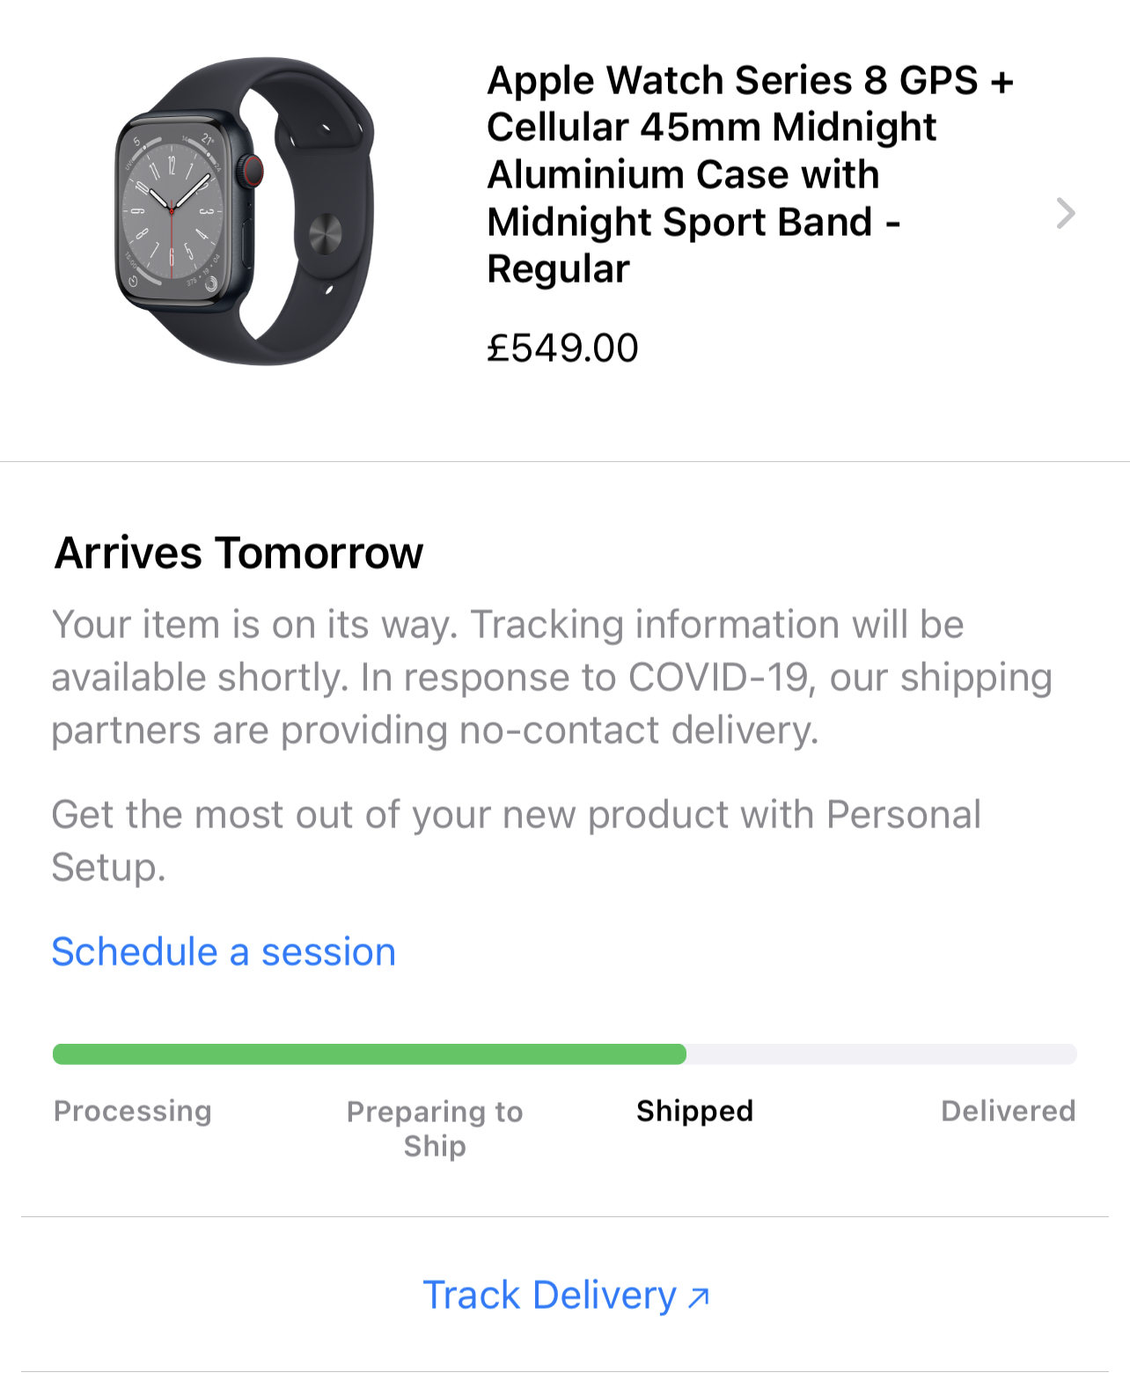The image size is (1130, 1380).
Task: Tap the Arrives Tomorrow heading
Action: pyautogui.click(x=238, y=554)
